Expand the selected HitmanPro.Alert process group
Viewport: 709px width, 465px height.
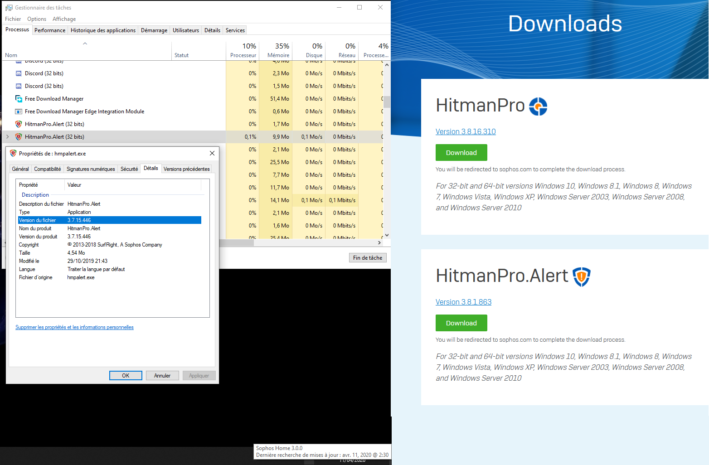pos(8,137)
